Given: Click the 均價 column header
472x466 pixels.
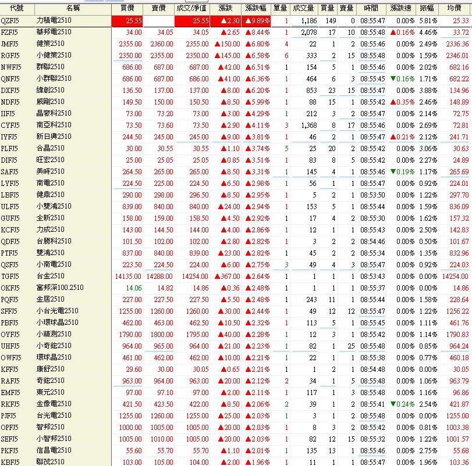Looking at the screenshot, I should tap(455, 8).
